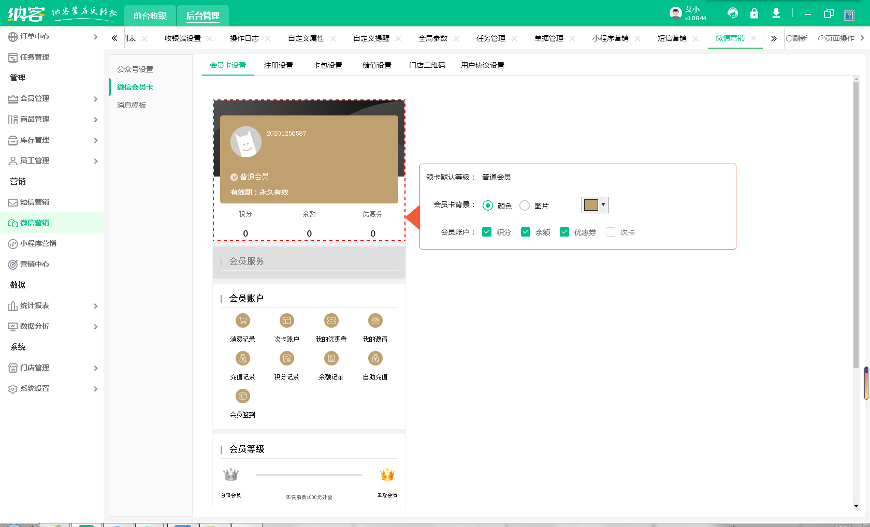This screenshot has height=527, width=870.
Task: Click the 自助充值 icon
Action: point(375,358)
